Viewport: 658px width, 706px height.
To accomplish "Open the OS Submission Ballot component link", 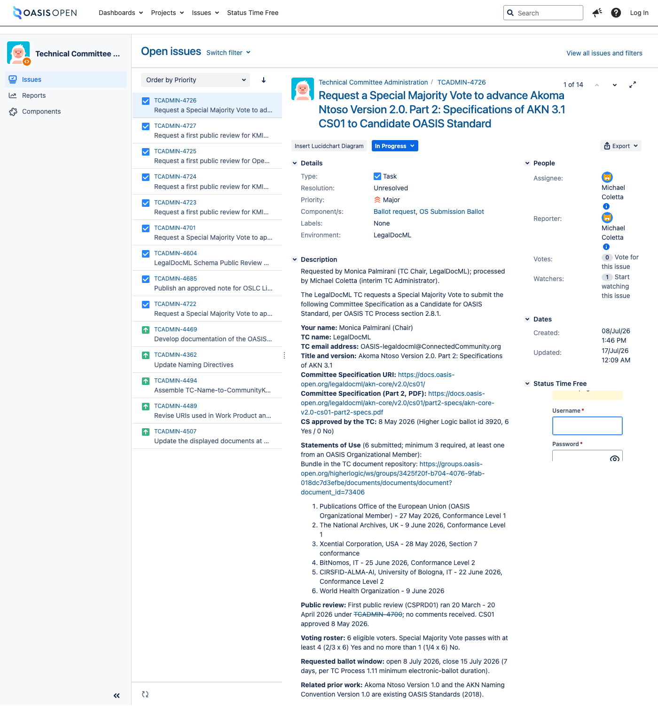I will click(452, 212).
